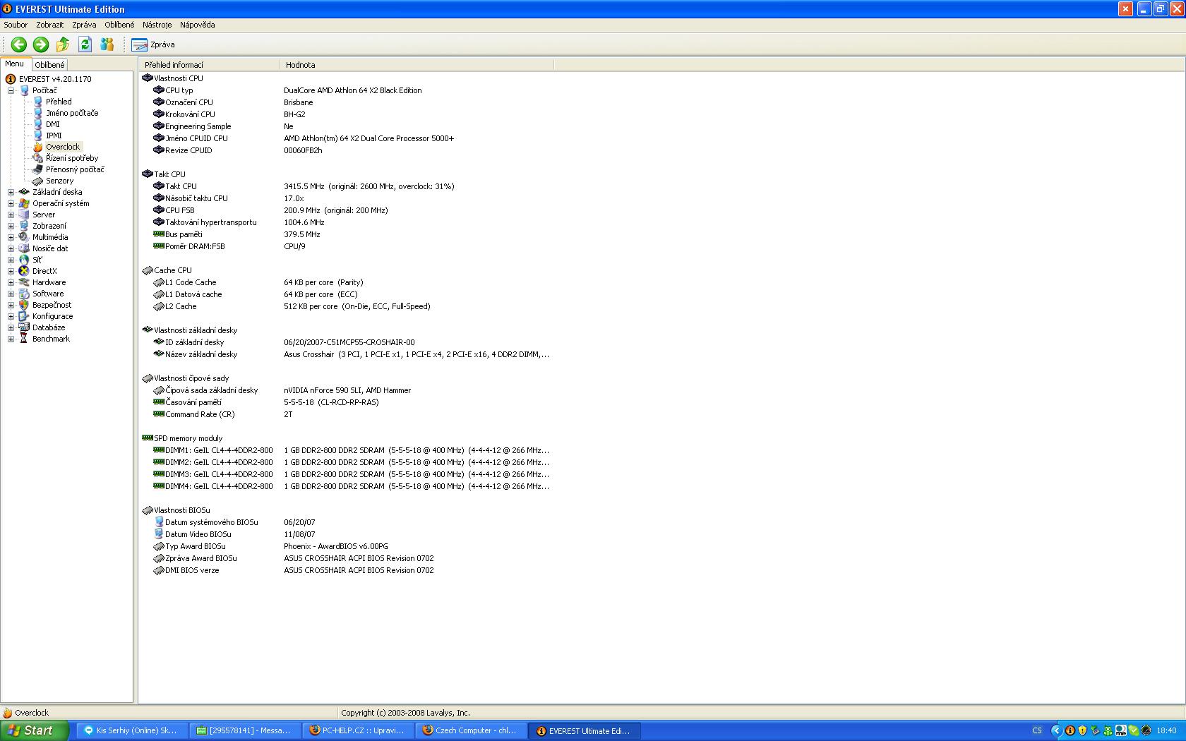Open the Nástroje menu
This screenshot has width=1186, height=741.
point(157,25)
